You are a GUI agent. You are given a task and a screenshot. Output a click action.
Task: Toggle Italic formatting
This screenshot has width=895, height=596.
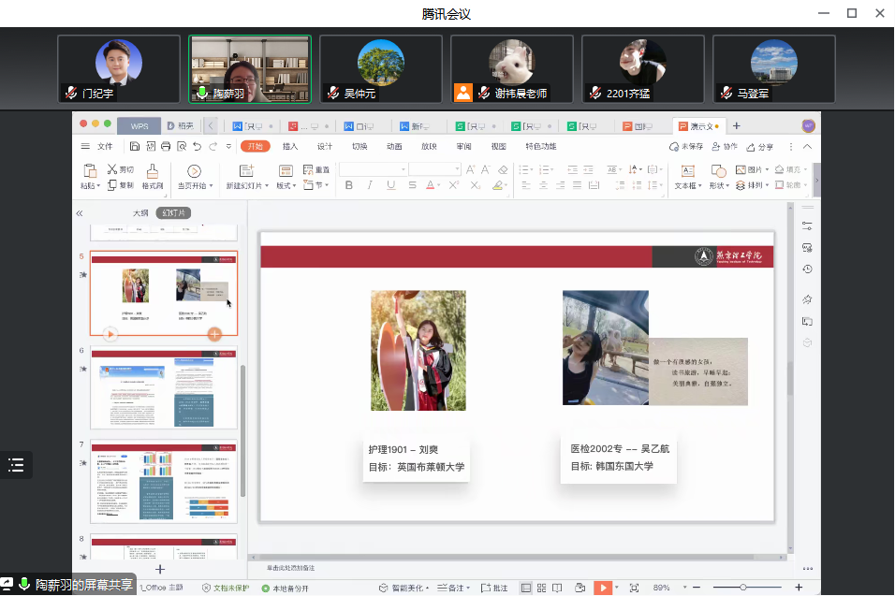pyautogui.click(x=369, y=185)
